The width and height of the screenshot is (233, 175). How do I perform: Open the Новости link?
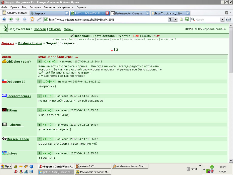[40, 29]
